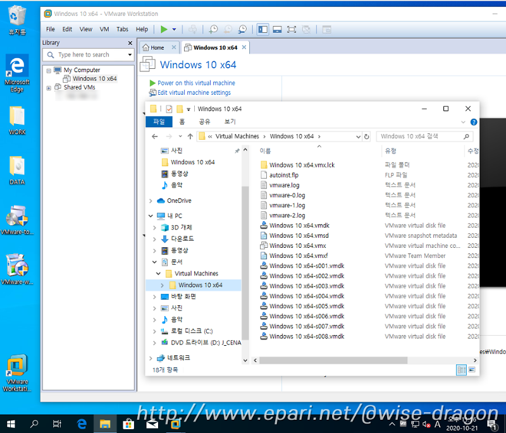Image resolution: width=506 pixels, height=433 pixels.
Task: Expand the Explorer ribbon with the chevron
Action: (463, 122)
